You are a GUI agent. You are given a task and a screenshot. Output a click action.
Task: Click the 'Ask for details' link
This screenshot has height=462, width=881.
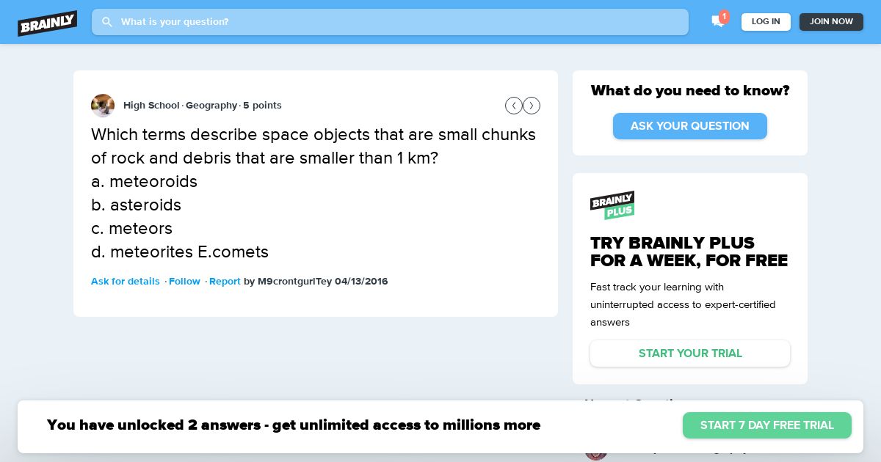tap(126, 282)
